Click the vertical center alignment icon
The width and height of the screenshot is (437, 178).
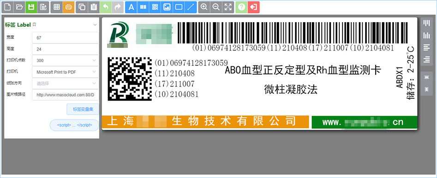[427, 89]
